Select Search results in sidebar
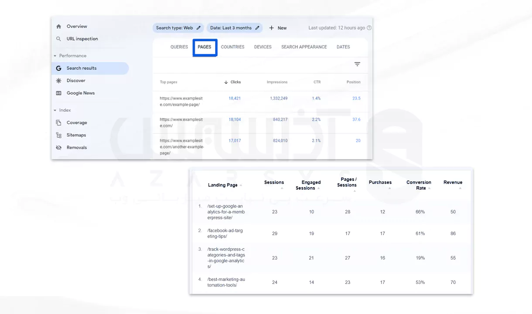 [x=82, y=68]
